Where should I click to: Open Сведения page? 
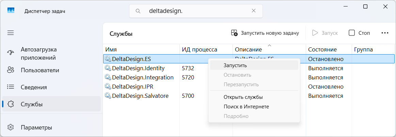click(51, 87)
